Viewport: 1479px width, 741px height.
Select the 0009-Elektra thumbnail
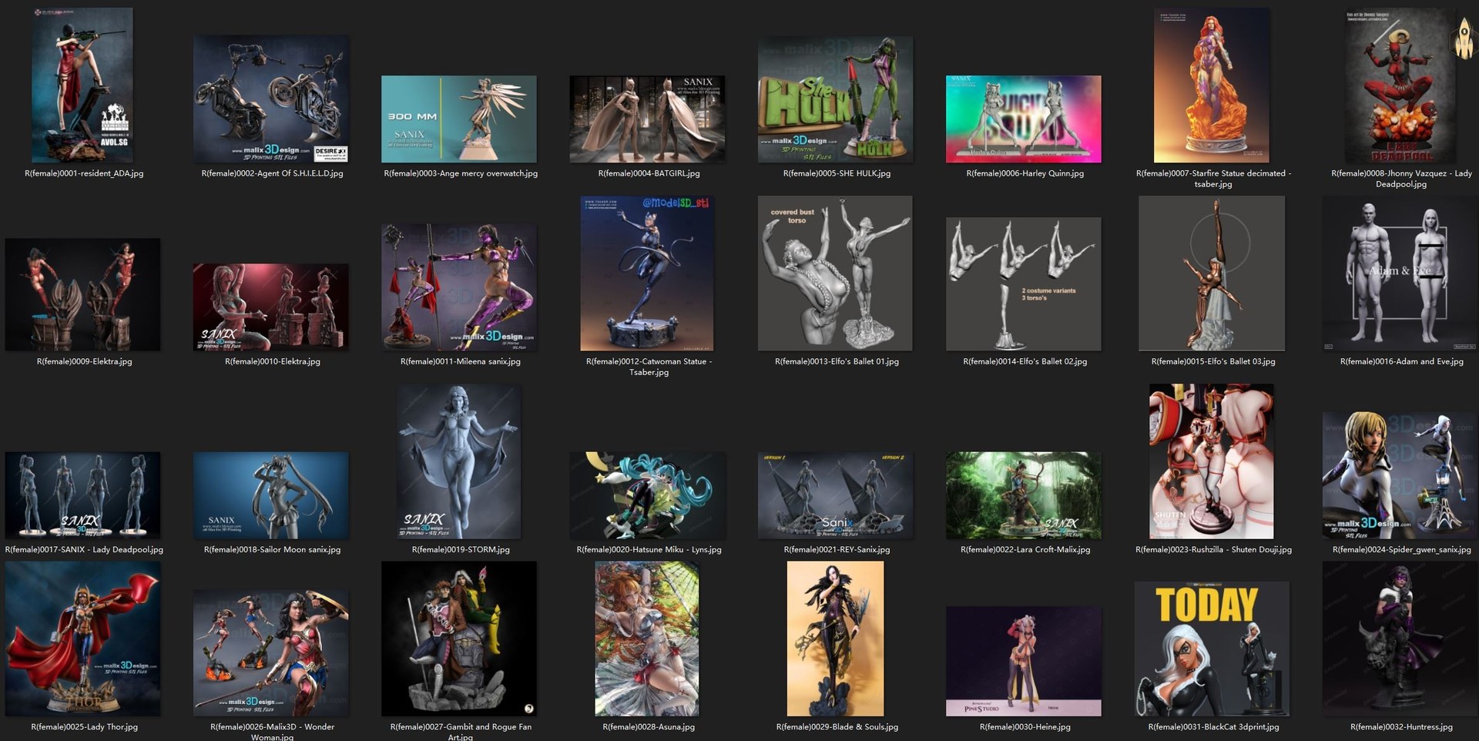pos(82,294)
